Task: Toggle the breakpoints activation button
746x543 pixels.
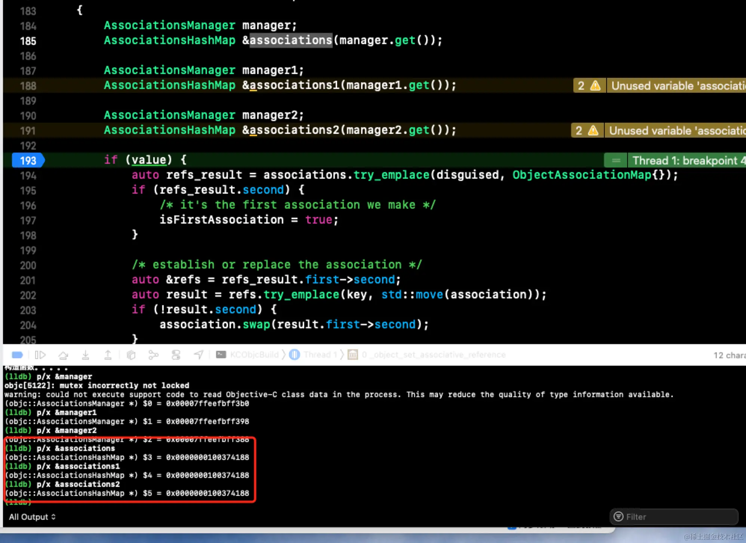Action: point(17,355)
